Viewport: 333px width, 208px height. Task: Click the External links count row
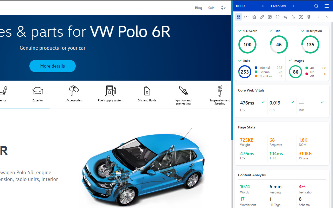point(268,72)
